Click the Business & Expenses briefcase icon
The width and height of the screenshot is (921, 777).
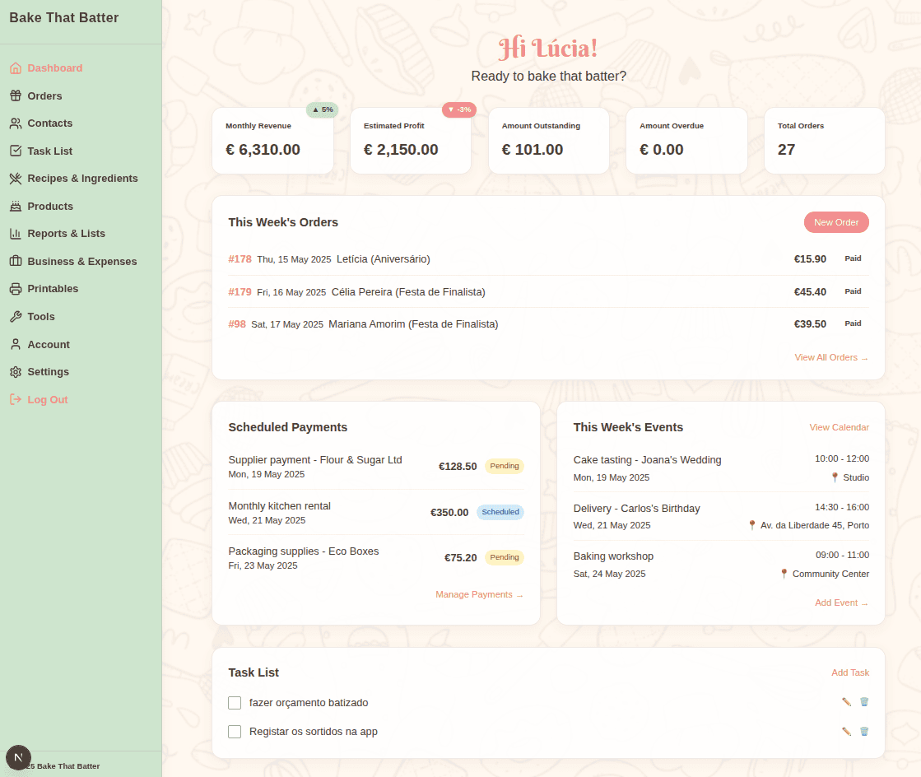(x=16, y=262)
